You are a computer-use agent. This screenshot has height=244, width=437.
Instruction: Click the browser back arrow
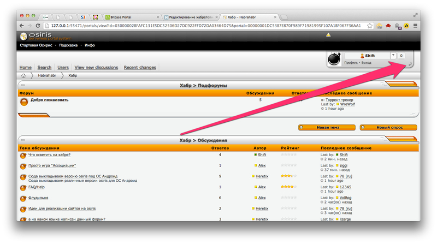point(22,26)
